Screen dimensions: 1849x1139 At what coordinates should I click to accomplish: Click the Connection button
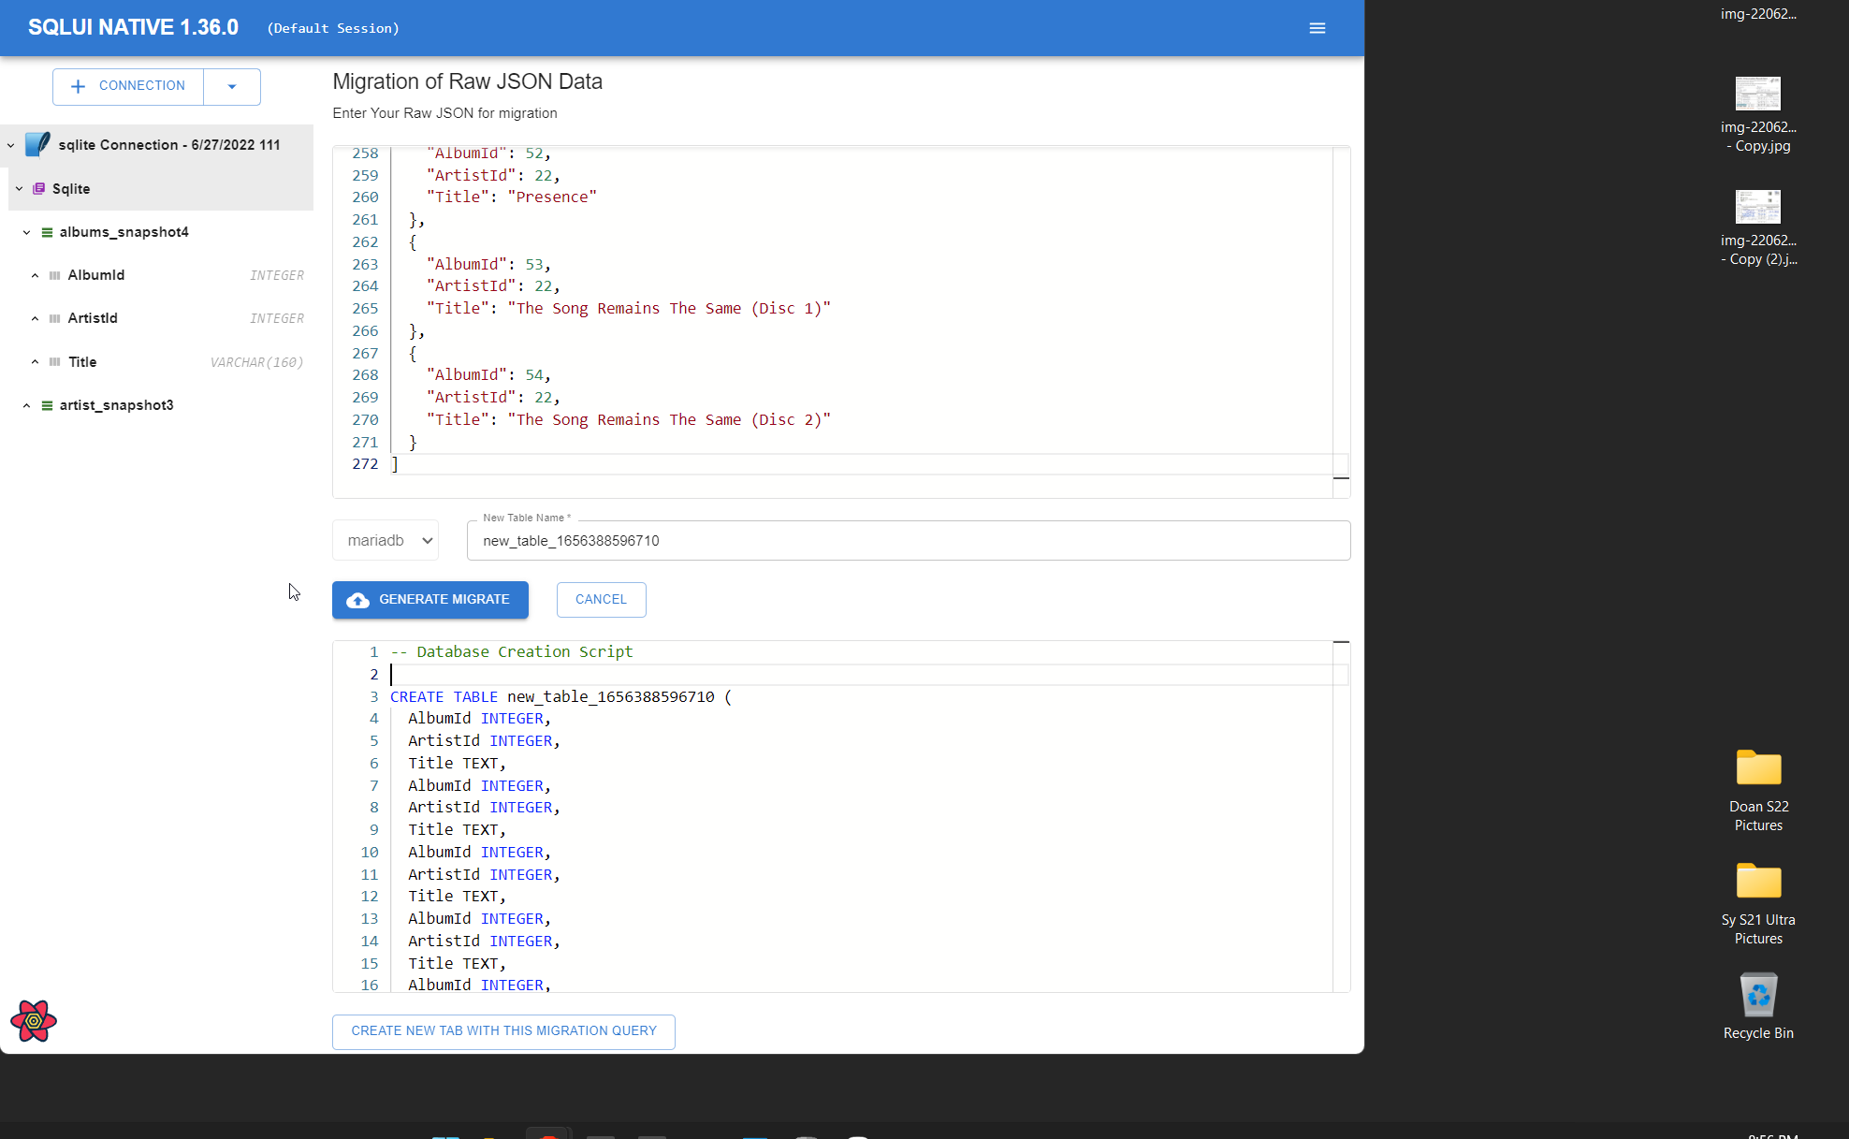click(128, 86)
